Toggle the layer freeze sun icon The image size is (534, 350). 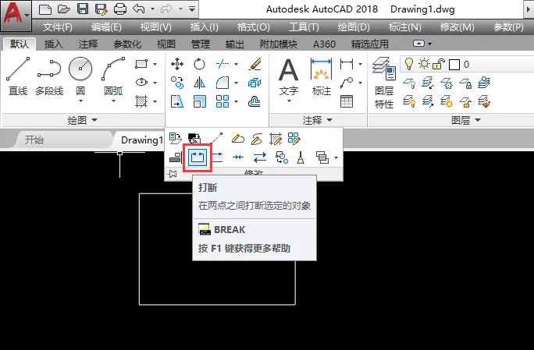click(424, 64)
